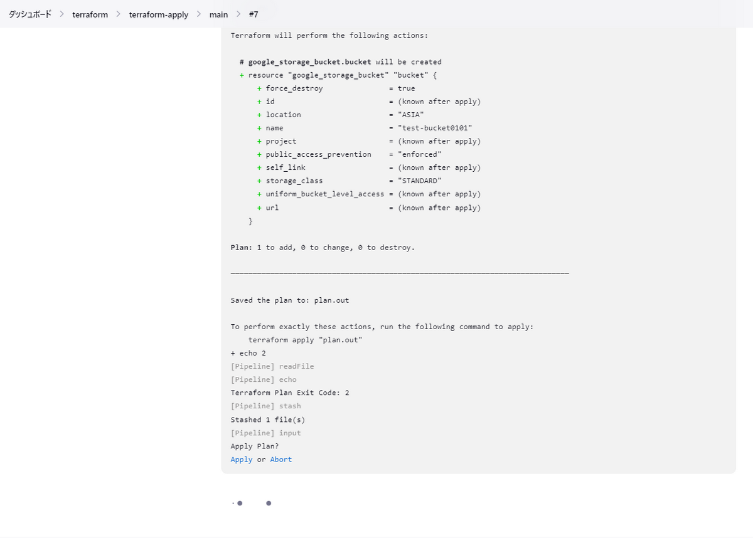Image resolution: width=753 pixels, height=538 pixels.
Task: Open the terraform-apply breadcrumb
Action: click(159, 14)
